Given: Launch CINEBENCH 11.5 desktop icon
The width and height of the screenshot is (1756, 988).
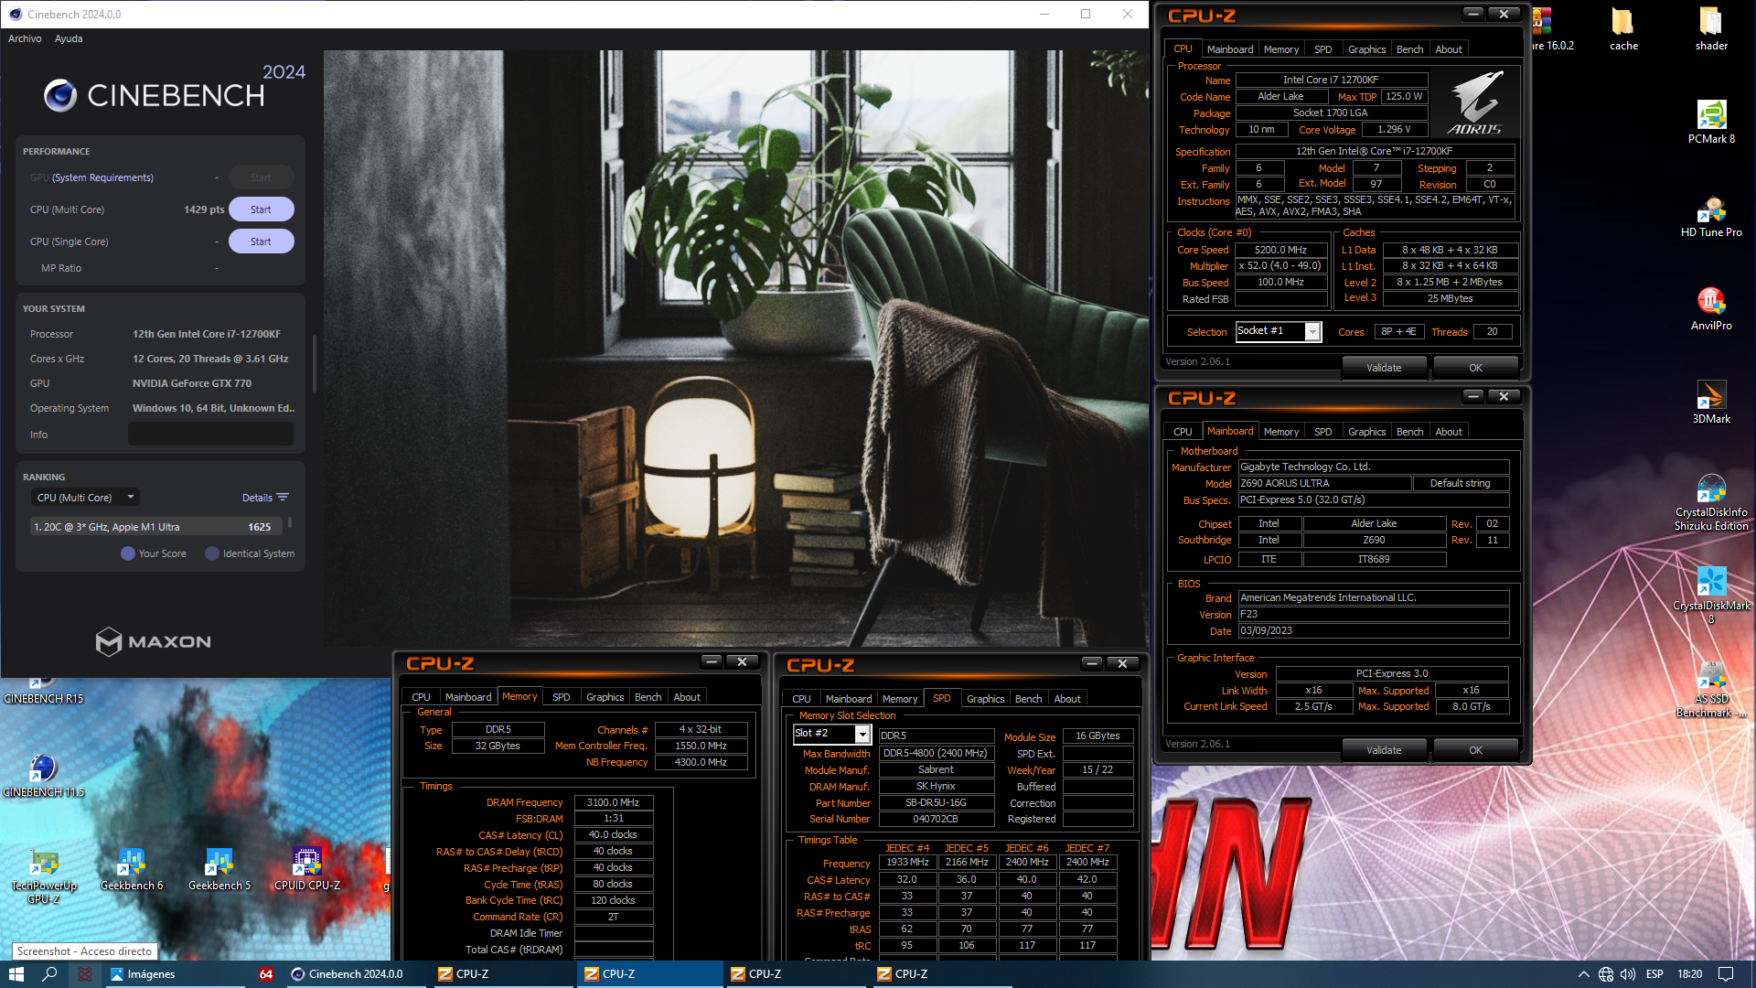Looking at the screenshot, I should coord(43,775).
